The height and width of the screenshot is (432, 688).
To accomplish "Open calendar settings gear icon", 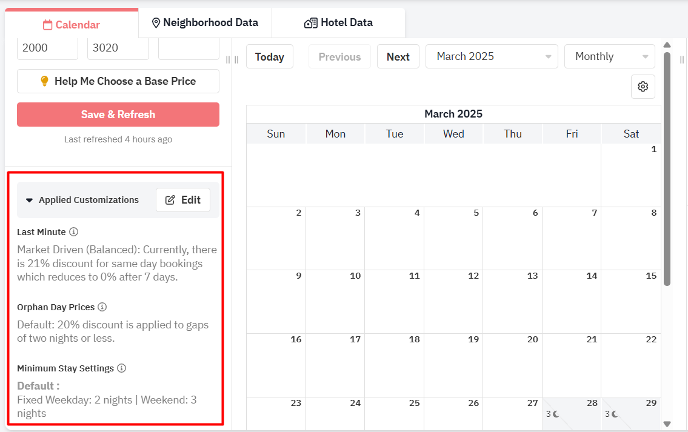I will point(643,87).
